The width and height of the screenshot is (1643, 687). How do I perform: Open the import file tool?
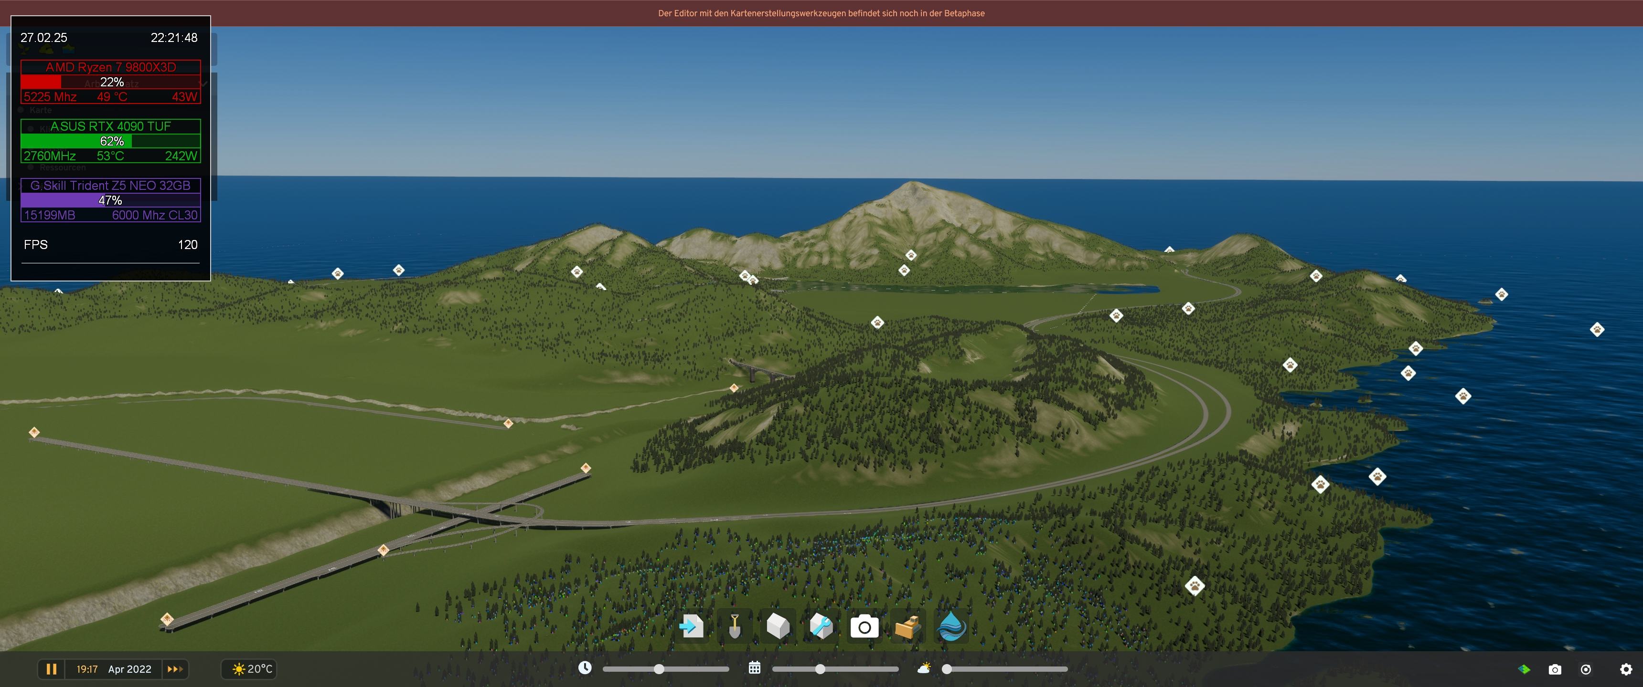point(692,626)
